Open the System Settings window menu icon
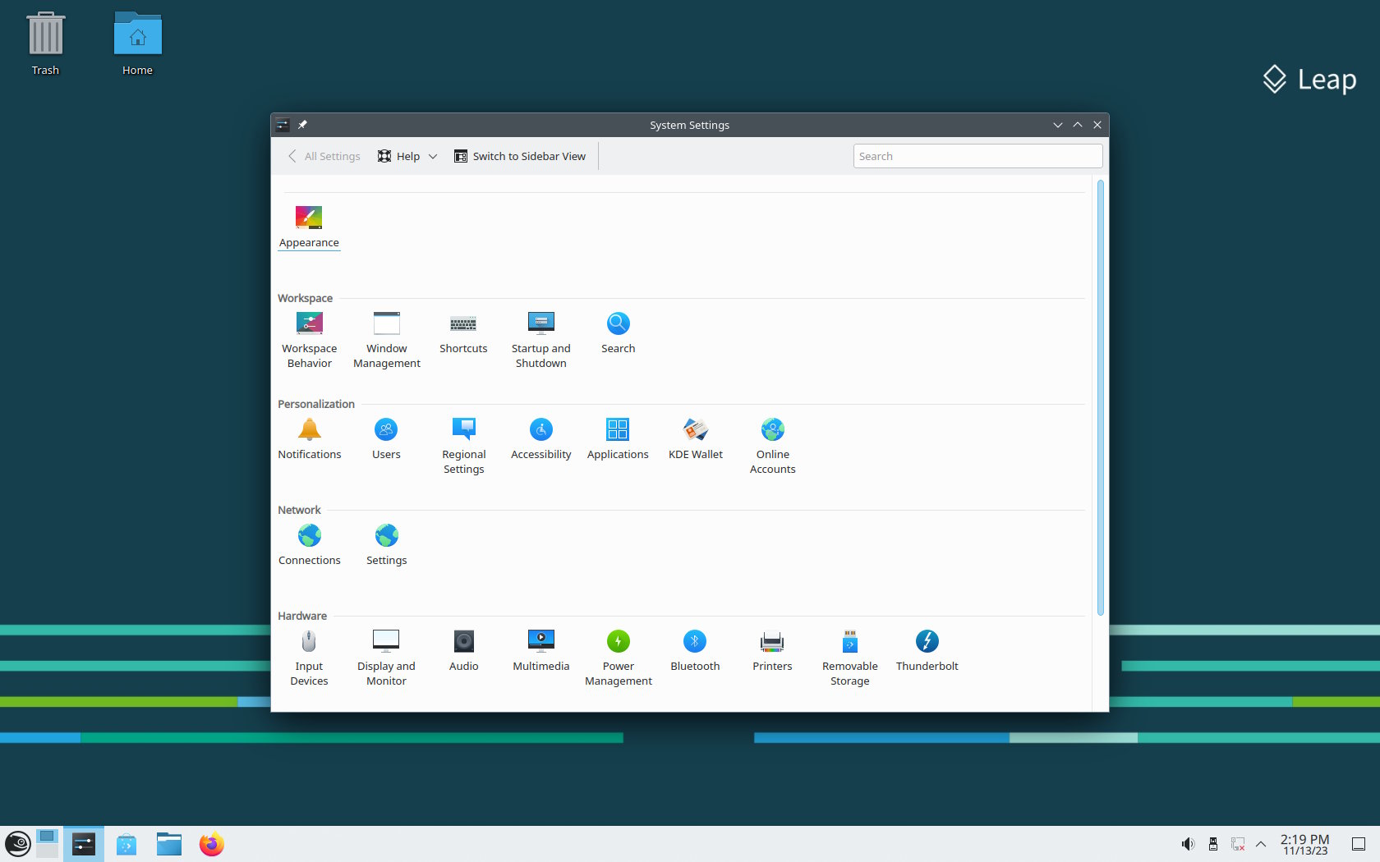The height and width of the screenshot is (862, 1380). click(283, 125)
